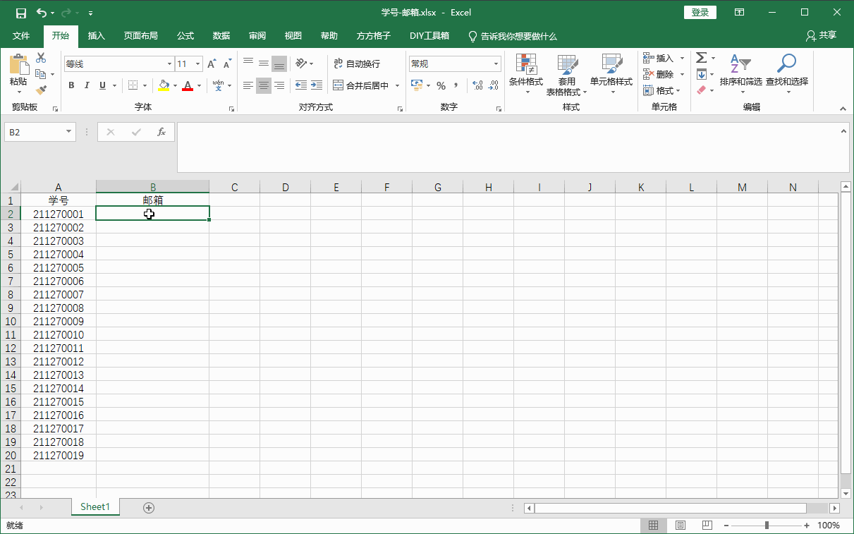Click the Save icon in quick access toolbar

click(x=21, y=13)
